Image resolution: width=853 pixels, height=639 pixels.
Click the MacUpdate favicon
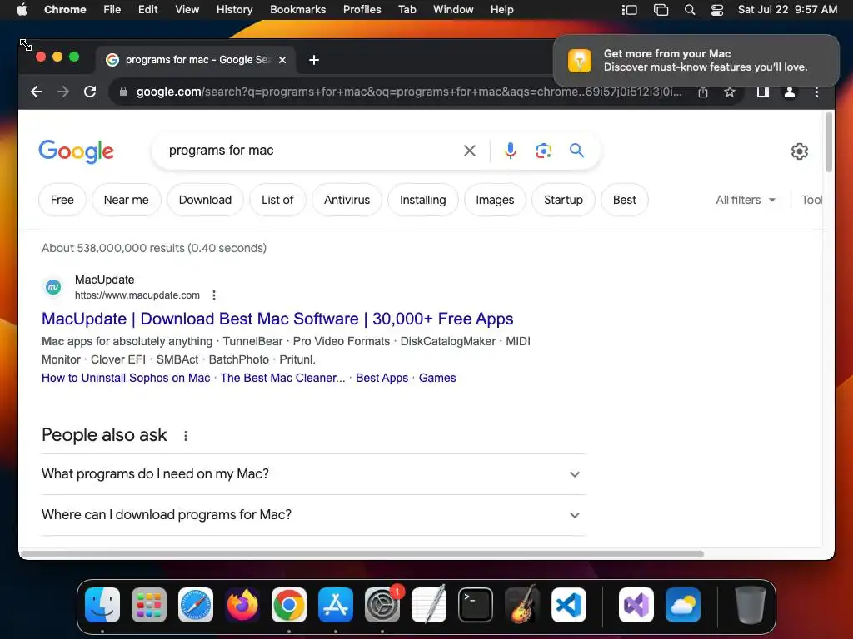(x=53, y=286)
